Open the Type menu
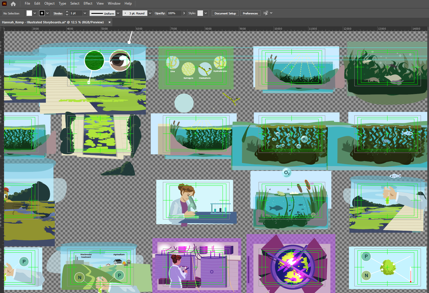The width and height of the screenshot is (429, 293). coord(62,3)
